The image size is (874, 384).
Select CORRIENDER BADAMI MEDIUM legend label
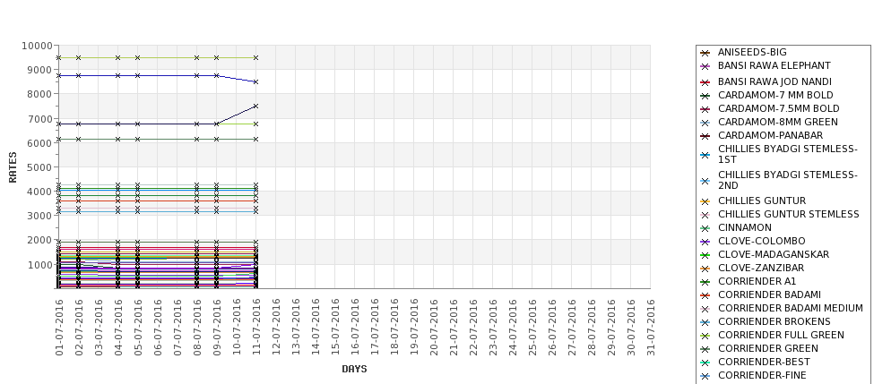(791, 308)
